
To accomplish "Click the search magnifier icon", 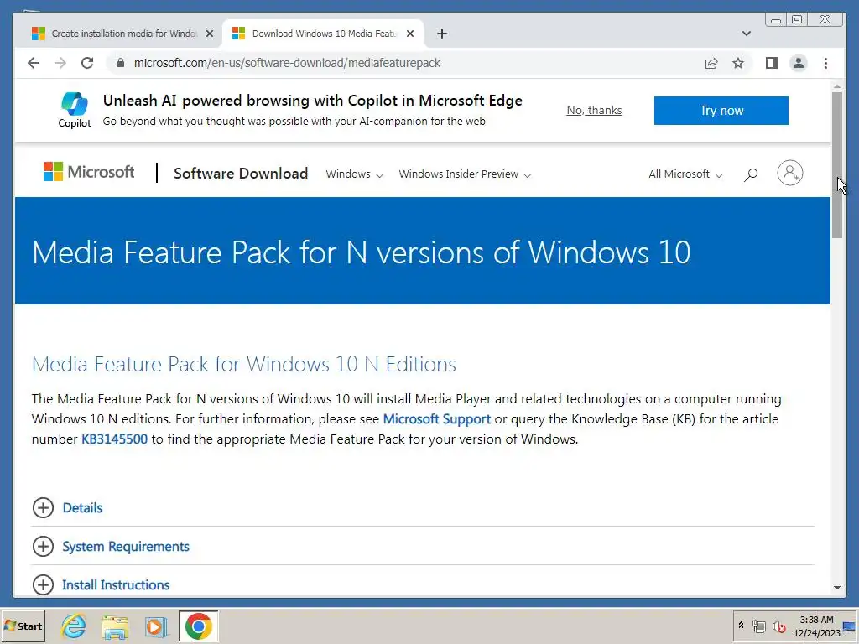I will (x=751, y=174).
